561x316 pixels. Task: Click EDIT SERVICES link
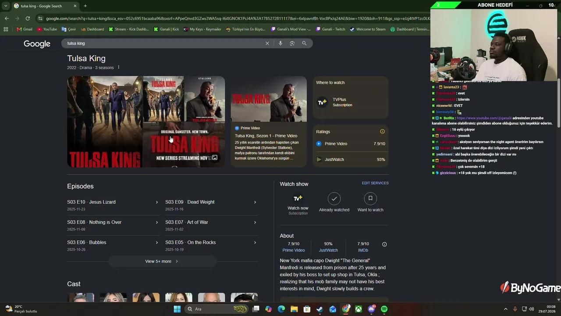375,183
